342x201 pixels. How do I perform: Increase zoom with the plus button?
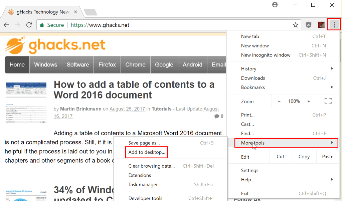point(309,101)
